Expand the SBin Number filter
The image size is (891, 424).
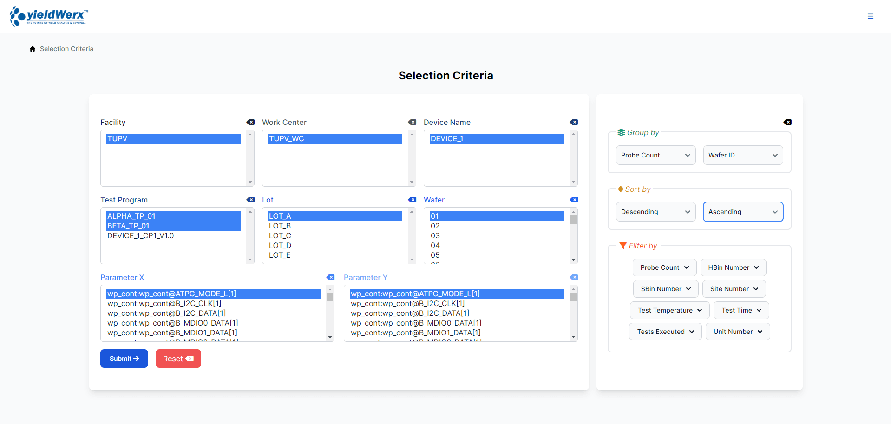[666, 289]
